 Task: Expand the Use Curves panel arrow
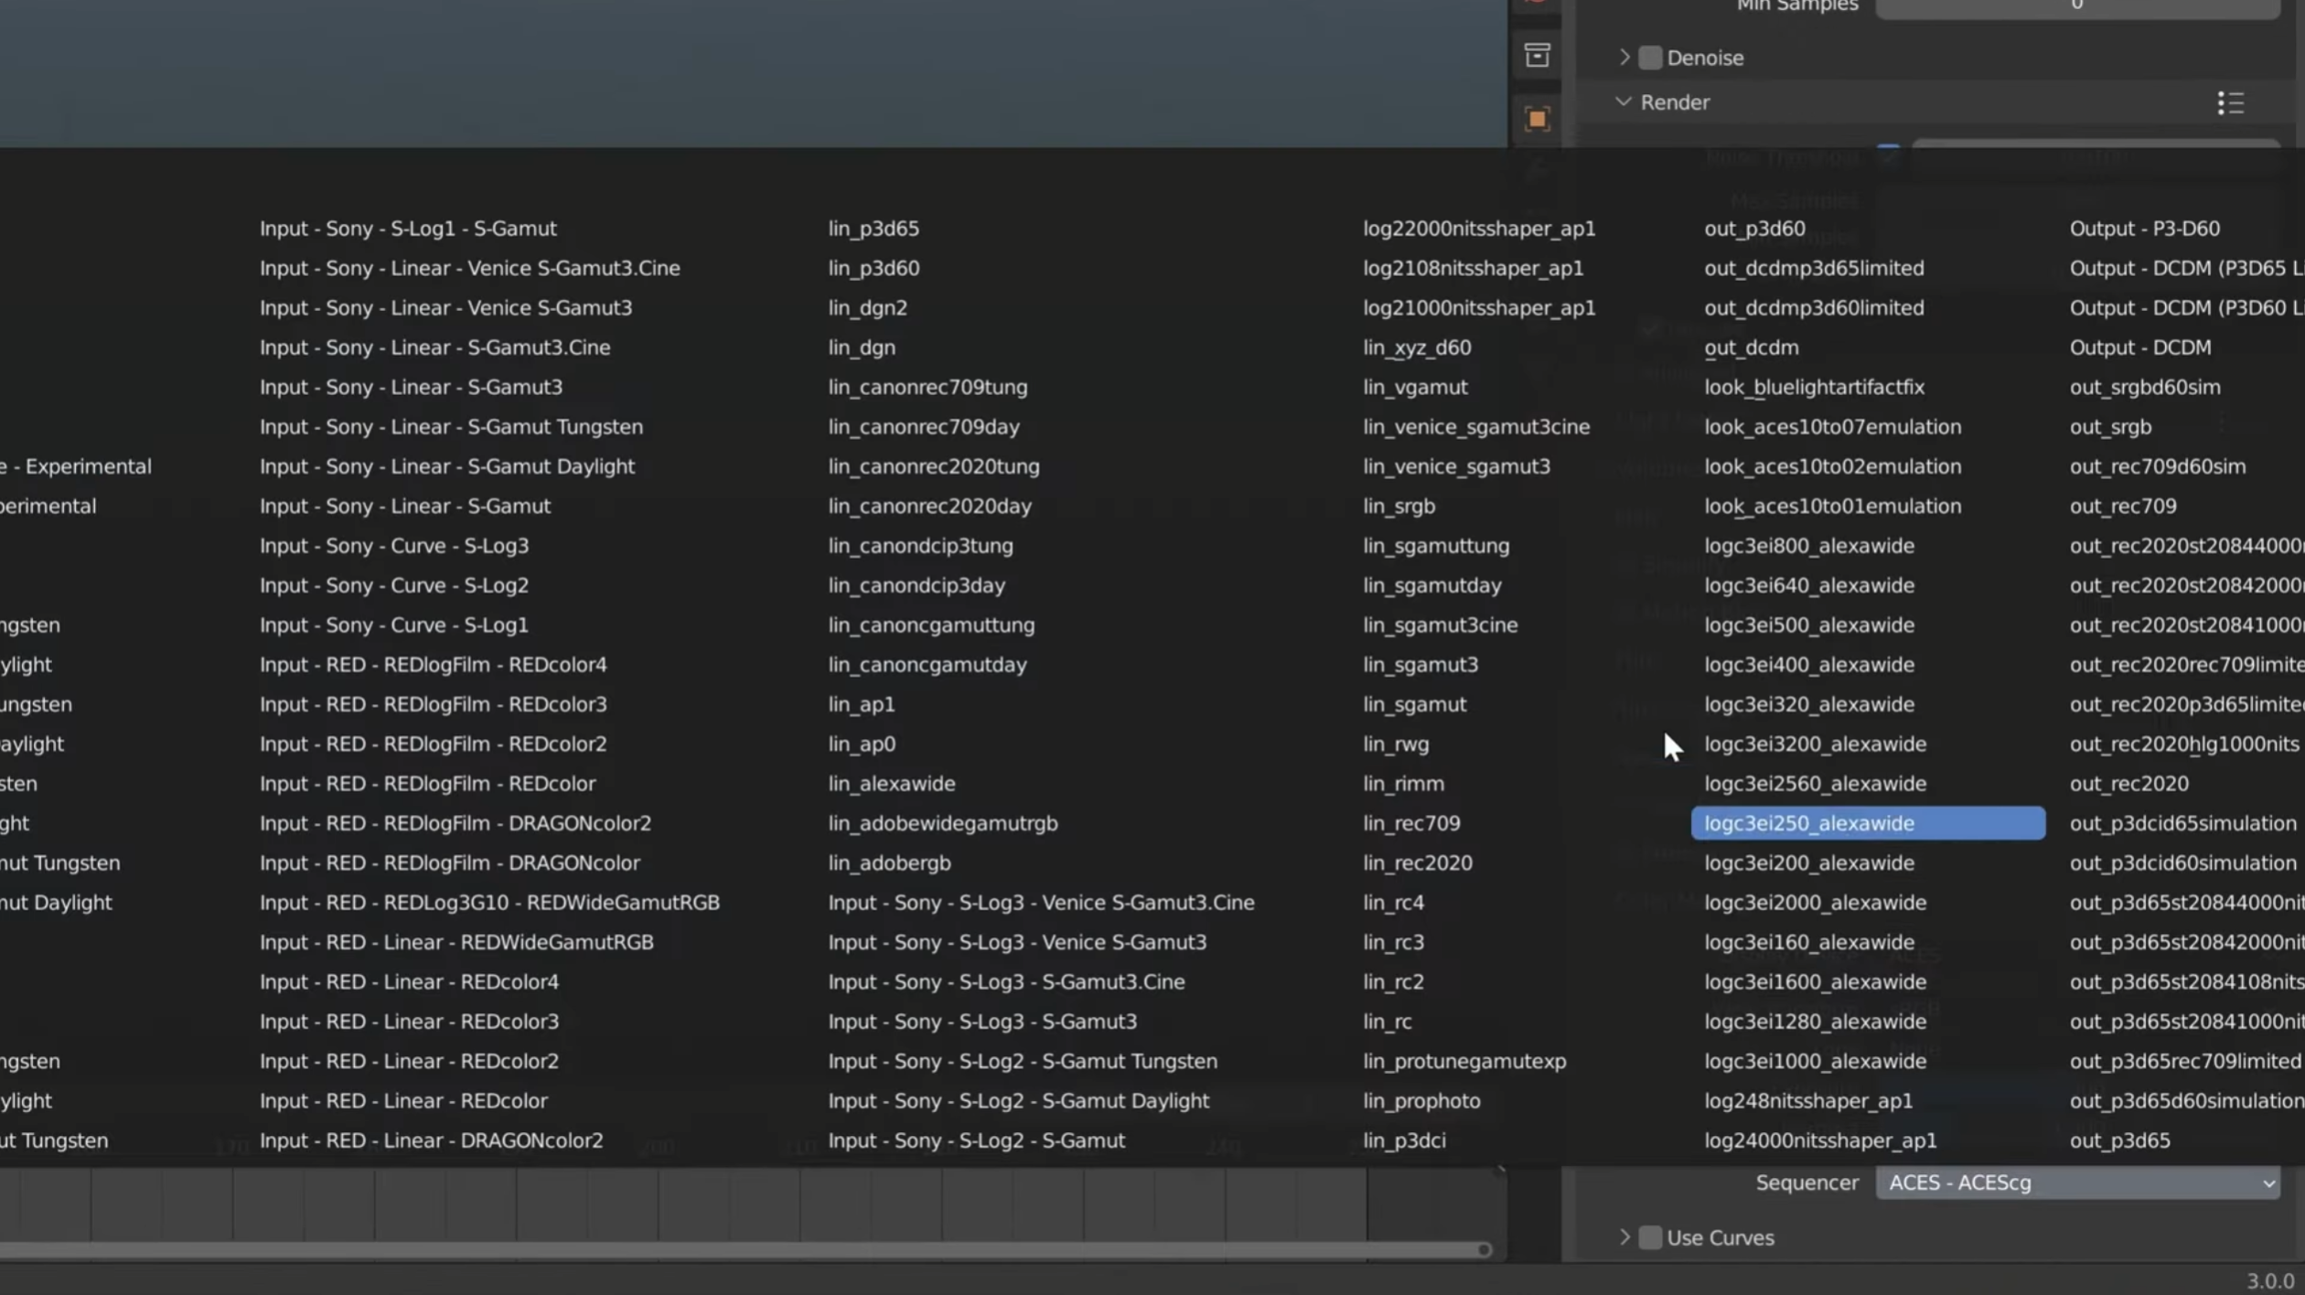pyautogui.click(x=1624, y=1237)
